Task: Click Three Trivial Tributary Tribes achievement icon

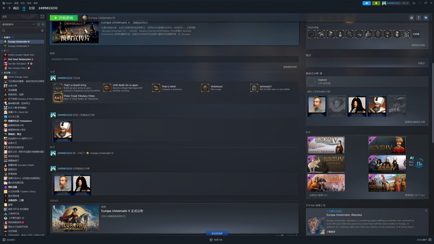Action: tap(58, 97)
